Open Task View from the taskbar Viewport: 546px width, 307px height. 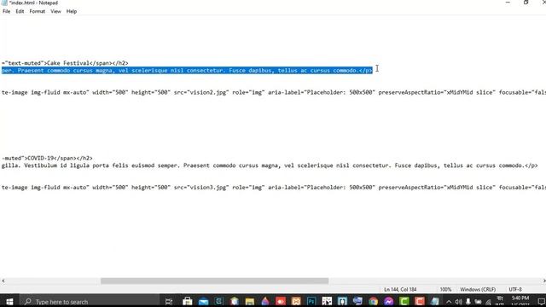click(x=169, y=301)
